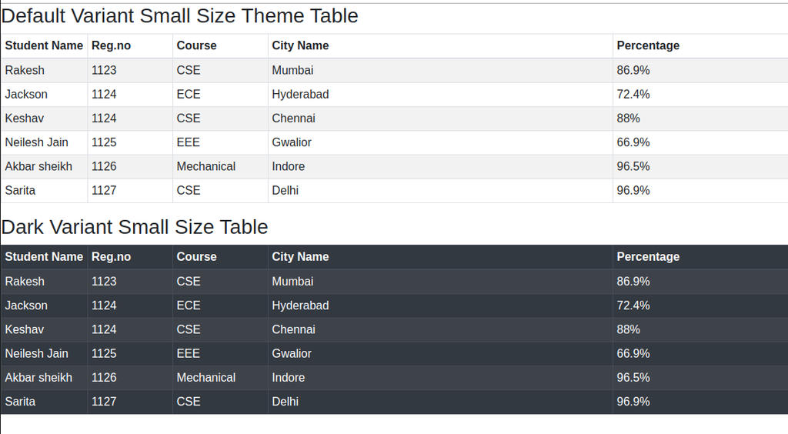Click 'ECE' cell in the dark table
788x434 pixels.
pyautogui.click(x=189, y=305)
